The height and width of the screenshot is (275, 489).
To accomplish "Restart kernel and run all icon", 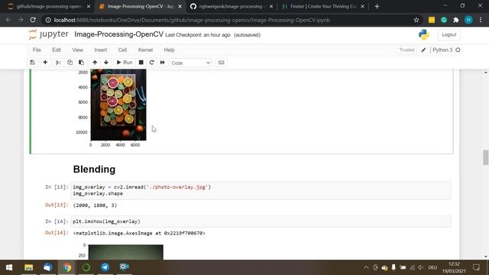I will pyautogui.click(x=163, y=63).
